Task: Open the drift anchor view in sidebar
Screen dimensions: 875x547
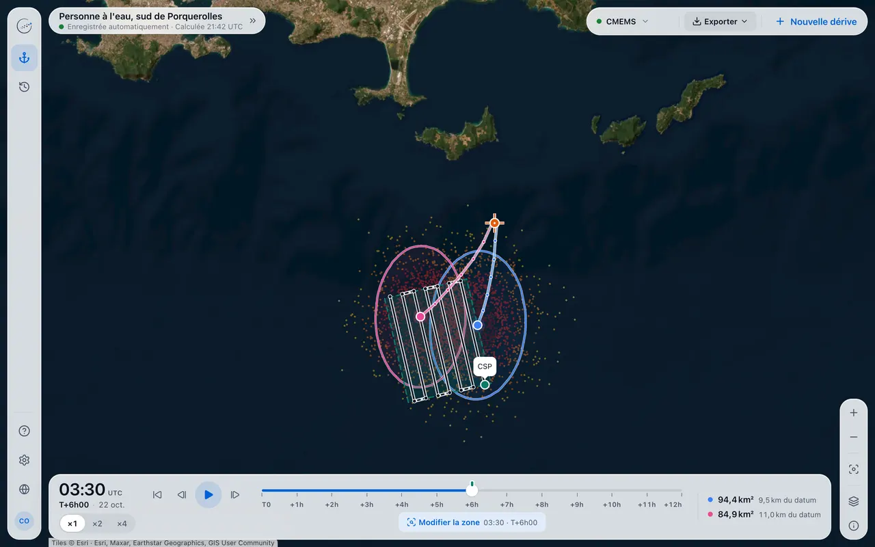Action: pos(25,58)
